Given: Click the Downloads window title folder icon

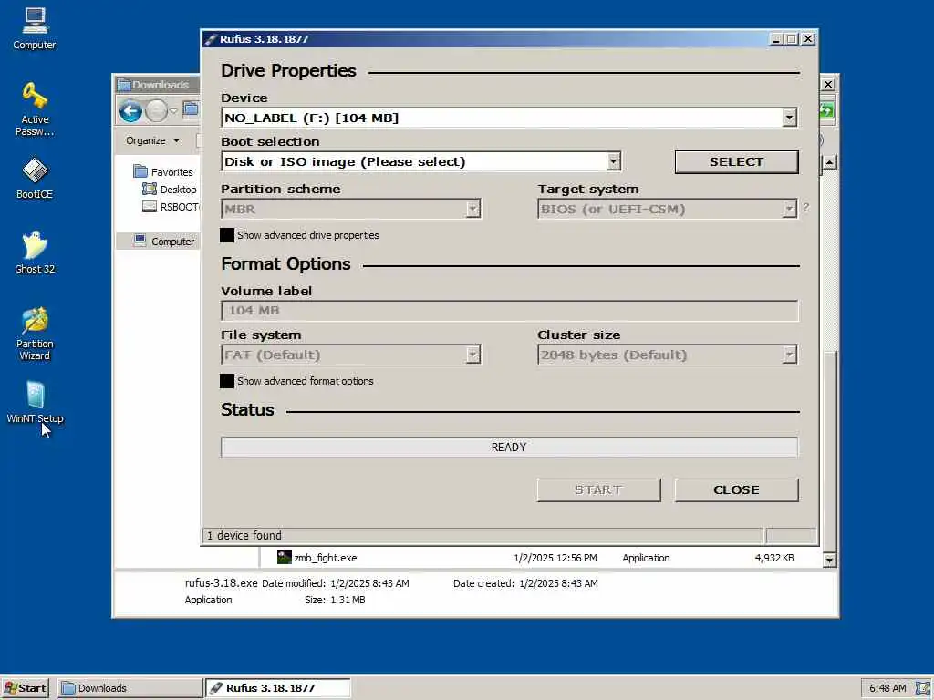Looking at the screenshot, I should coord(124,85).
